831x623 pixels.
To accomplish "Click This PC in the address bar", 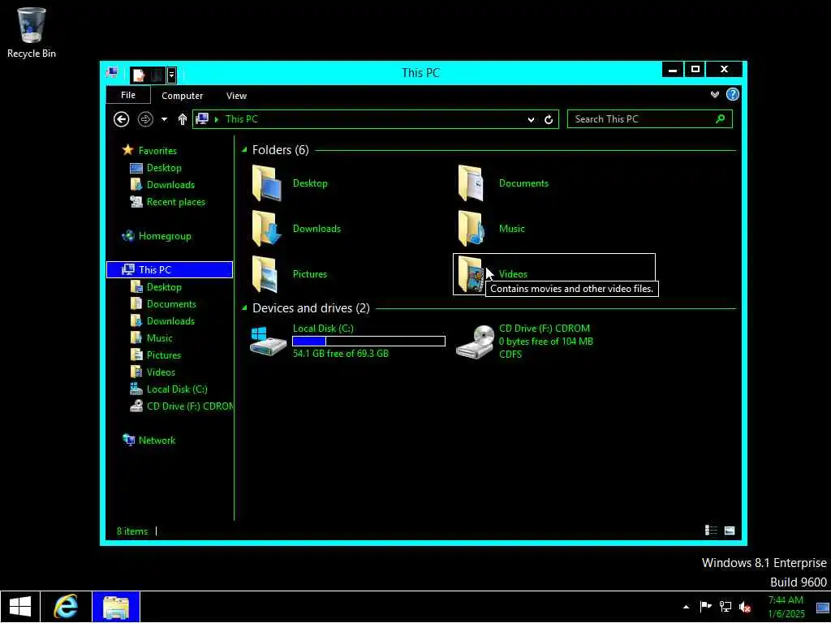I will point(242,119).
